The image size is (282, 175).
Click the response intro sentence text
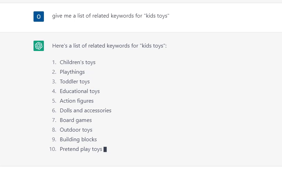tap(109, 46)
